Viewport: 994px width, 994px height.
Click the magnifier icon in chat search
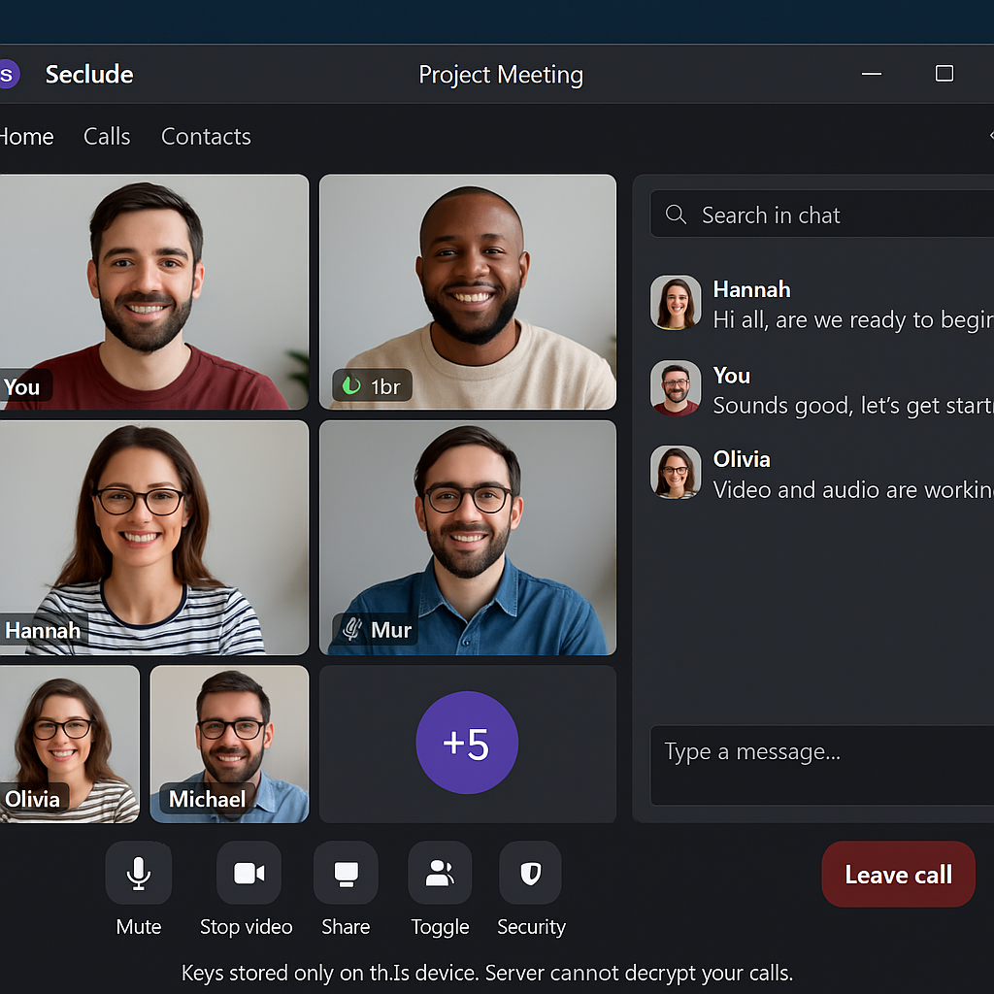[677, 215]
